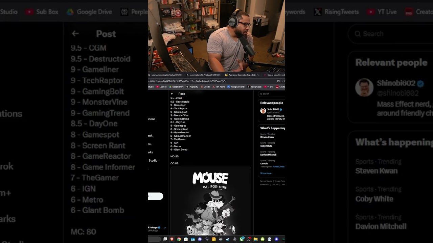Open the Claude bookmark
433x243 pixels.
click(205, 87)
